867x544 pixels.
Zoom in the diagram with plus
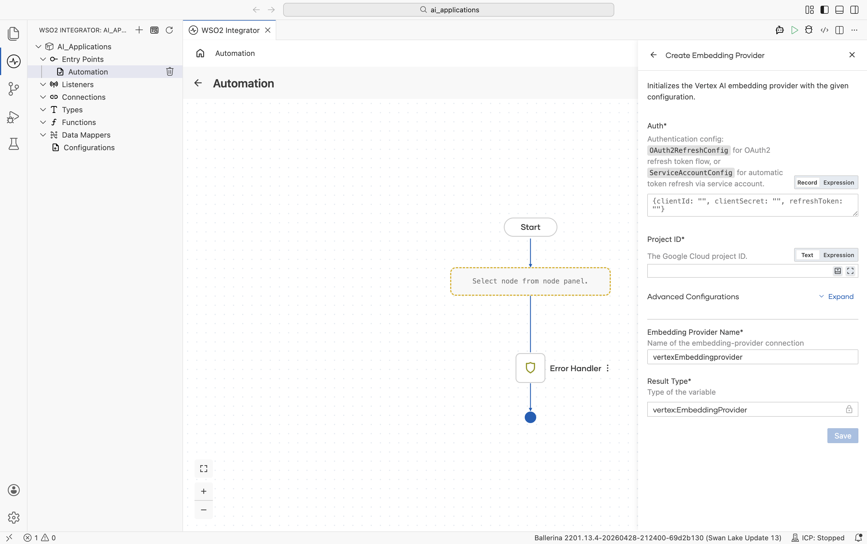(x=204, y=491)
